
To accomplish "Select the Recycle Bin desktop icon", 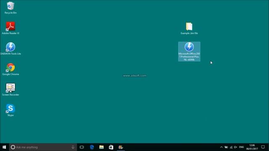I will click(x=11, y=8).
